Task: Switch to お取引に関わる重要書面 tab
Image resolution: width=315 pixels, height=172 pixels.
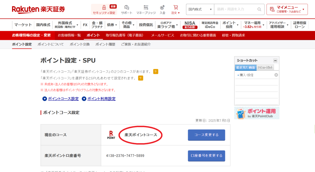Action: [198, 35]
